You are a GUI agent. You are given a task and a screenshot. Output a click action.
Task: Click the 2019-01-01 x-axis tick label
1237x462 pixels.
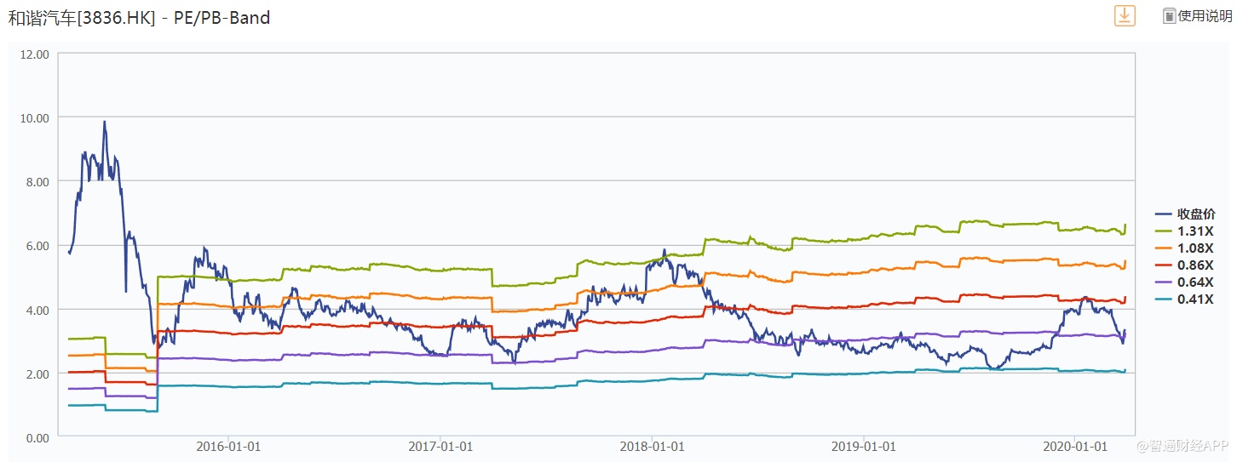pyautogui.click(x=864, y=445)
